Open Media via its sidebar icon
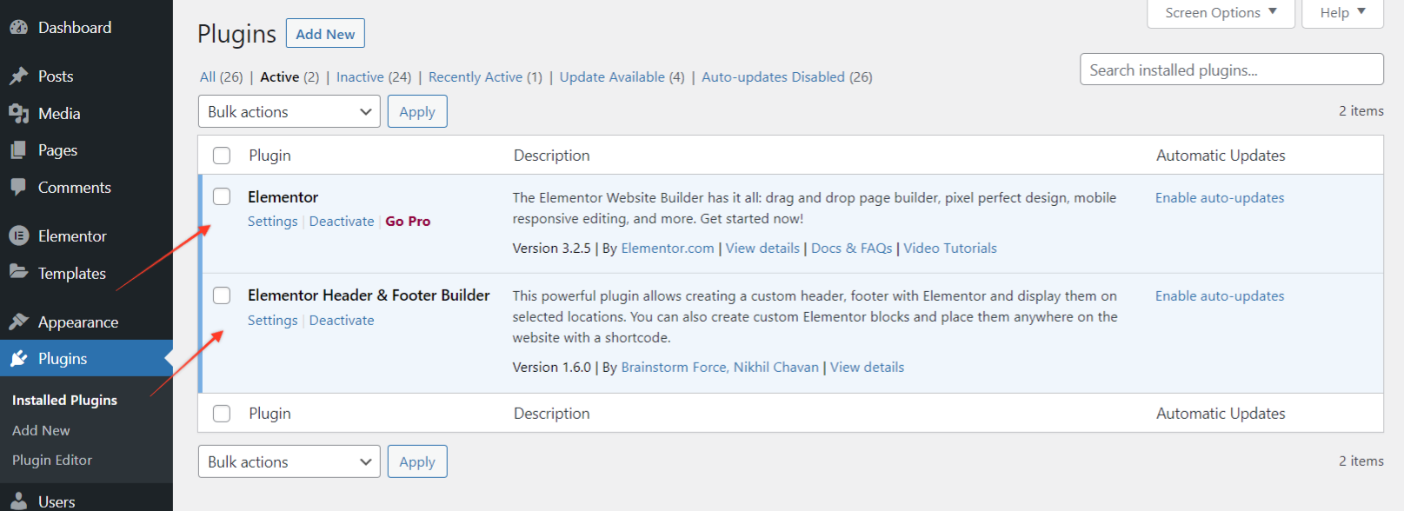The height and width of the screenshot is (511, 1404). [18, 114]
